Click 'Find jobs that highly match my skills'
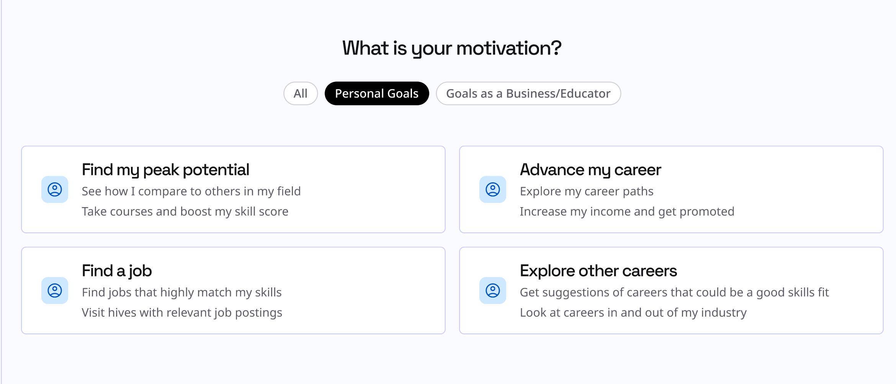The width and height of the screenshot is (896, 384). 181,292
